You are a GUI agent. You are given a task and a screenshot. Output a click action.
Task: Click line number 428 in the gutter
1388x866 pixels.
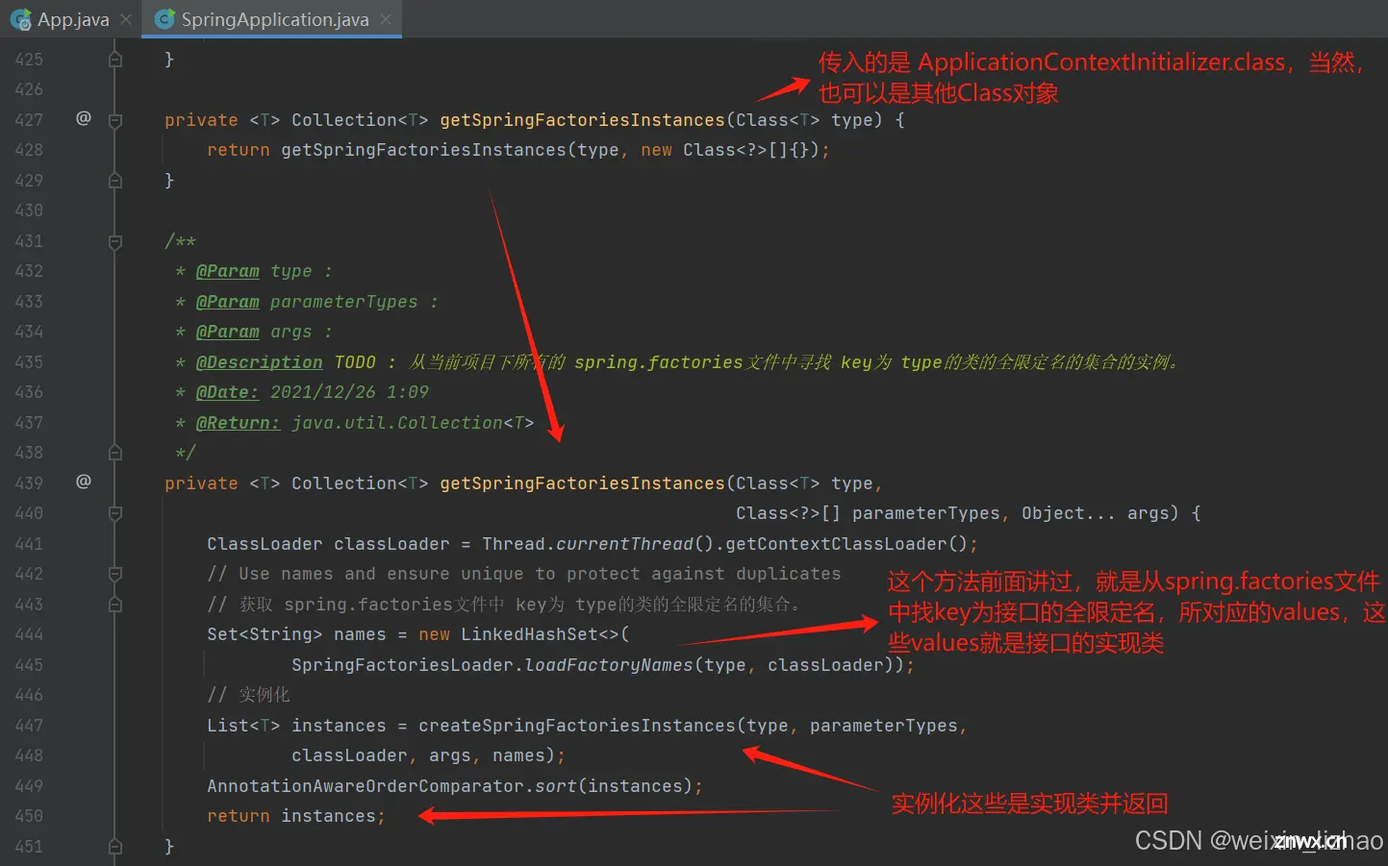[x=29, y=150]
